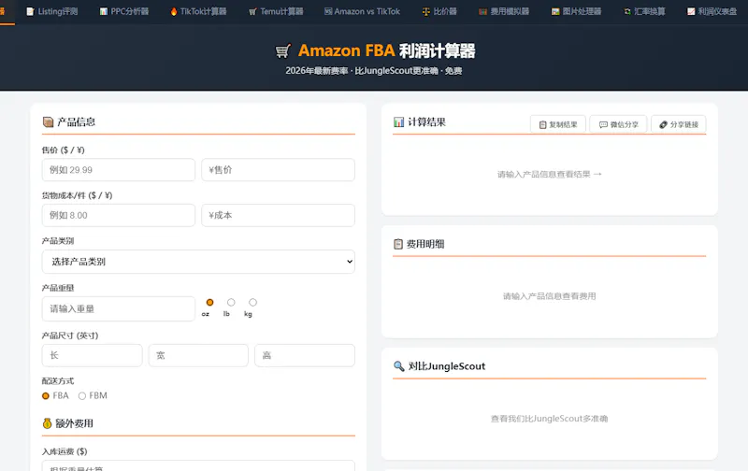This screenshot has height=471, width=748.
Task: Click the money bag icon beside 额外费用
Action: click(47, 423)
